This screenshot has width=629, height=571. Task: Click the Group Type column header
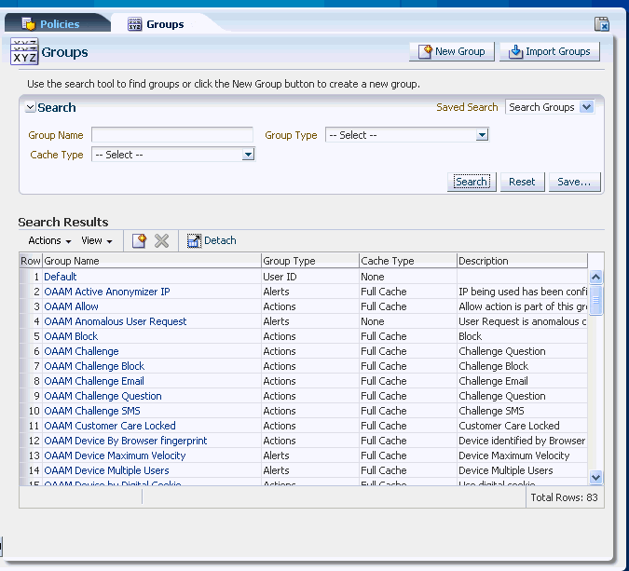(x=310, y=261)
